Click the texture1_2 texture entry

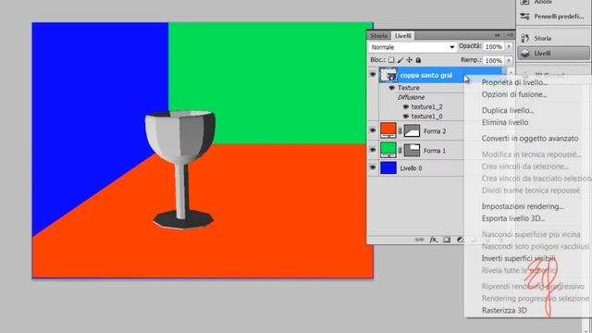[x=426, y=107]
